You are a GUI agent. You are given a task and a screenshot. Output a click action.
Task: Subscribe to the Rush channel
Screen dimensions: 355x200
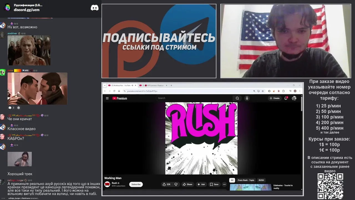[136, 184]
